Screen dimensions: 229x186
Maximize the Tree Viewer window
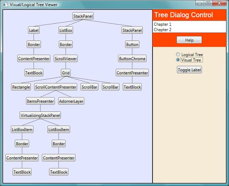(x=208, y=3)
